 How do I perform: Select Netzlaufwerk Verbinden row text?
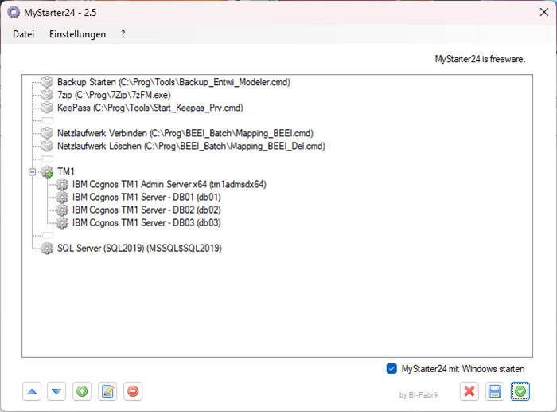pos(185,133)
